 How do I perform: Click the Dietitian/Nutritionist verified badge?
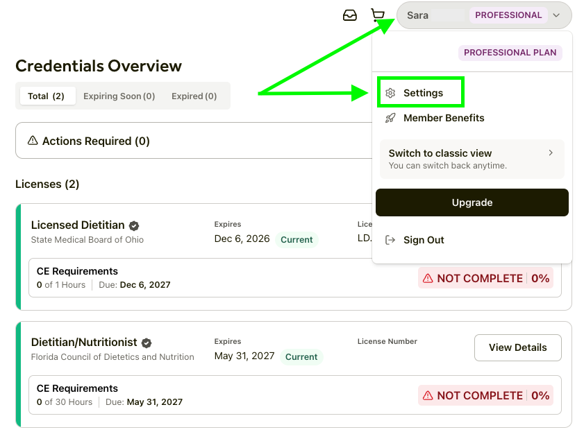pyautogui.click(x=147, y=343)
